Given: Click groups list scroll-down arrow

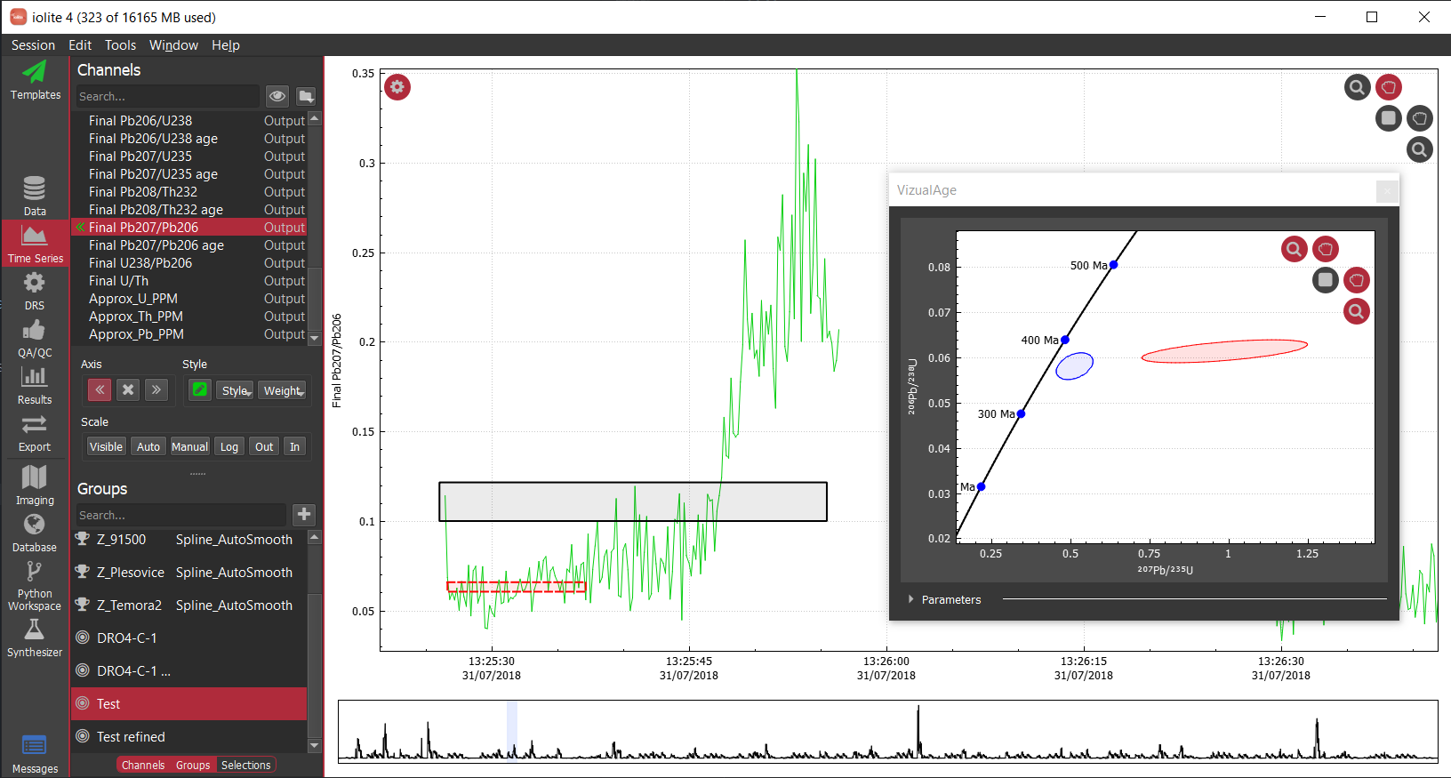Looking at the screenshot, I should tap(314, 745).
